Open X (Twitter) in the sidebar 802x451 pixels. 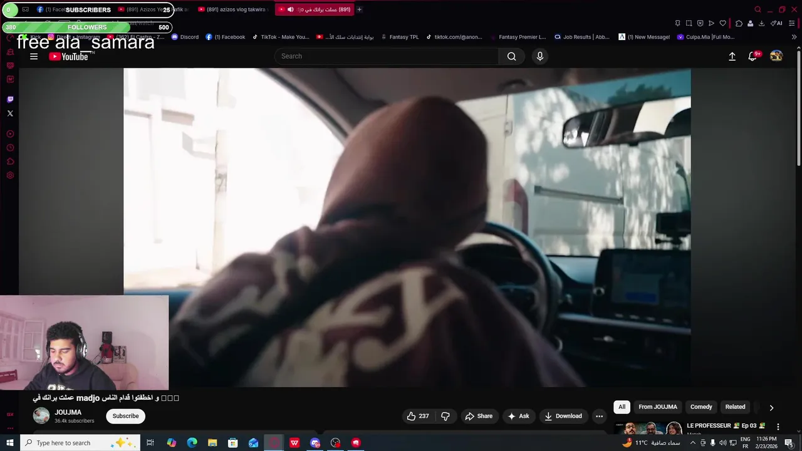[10, 113]
